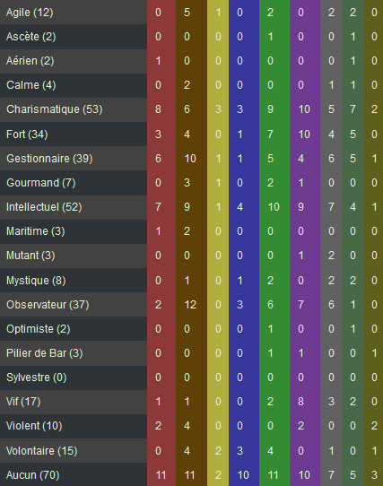The height and width of the screenshot is (486, 383).
Task: Select the Violent (10) row label
Action: [x=34, y=426]
